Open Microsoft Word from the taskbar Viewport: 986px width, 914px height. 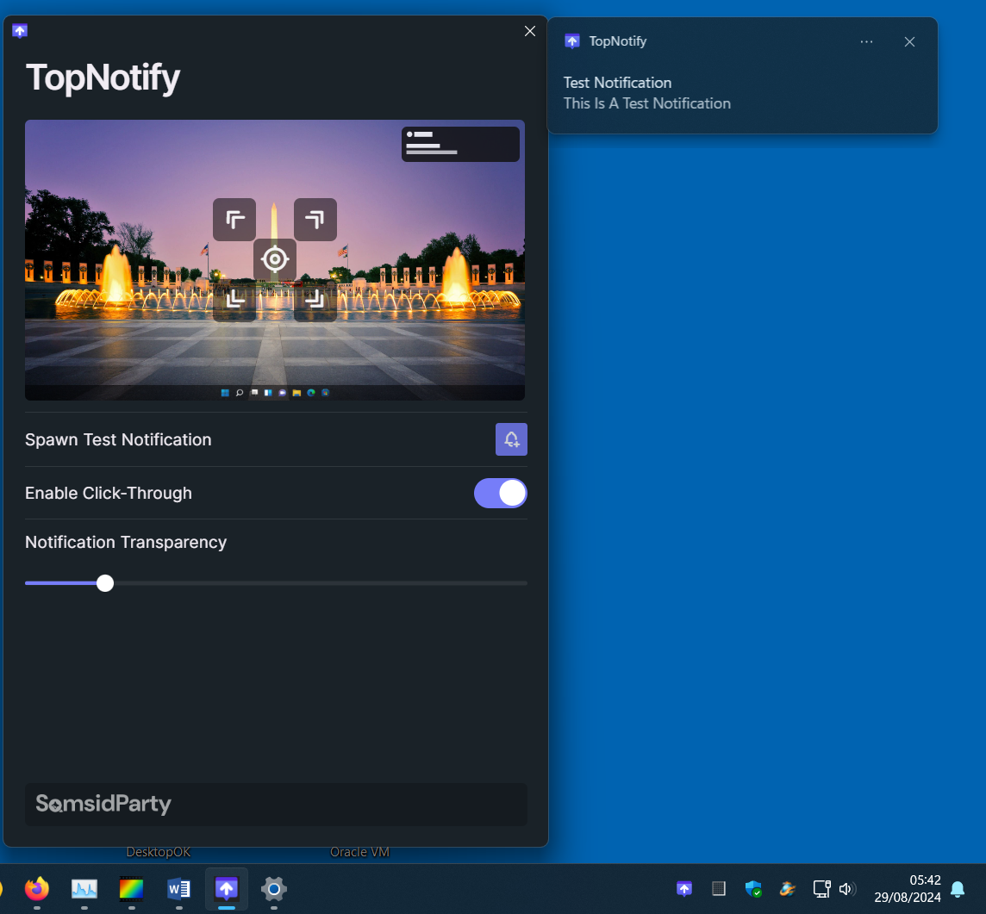179,889
